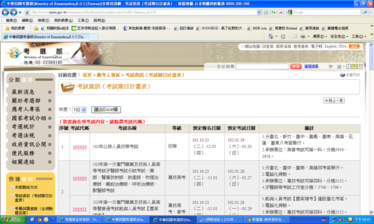This screenshot has width=374, height=224.
Task: Click the vertical scrollbar down arrow
Action: point(371,212)
